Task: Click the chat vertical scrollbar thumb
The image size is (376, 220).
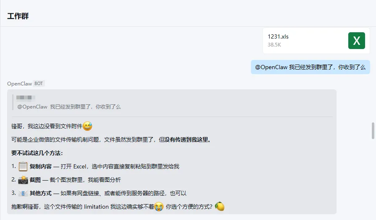Action: click(x=373, y=131)
